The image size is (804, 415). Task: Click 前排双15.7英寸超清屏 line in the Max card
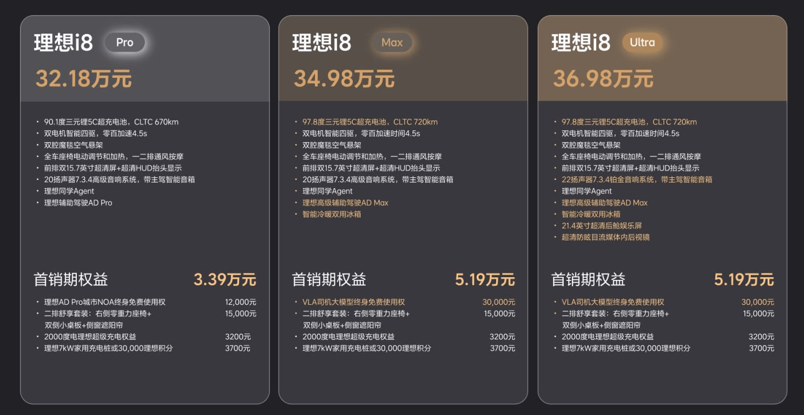[371, 168]
